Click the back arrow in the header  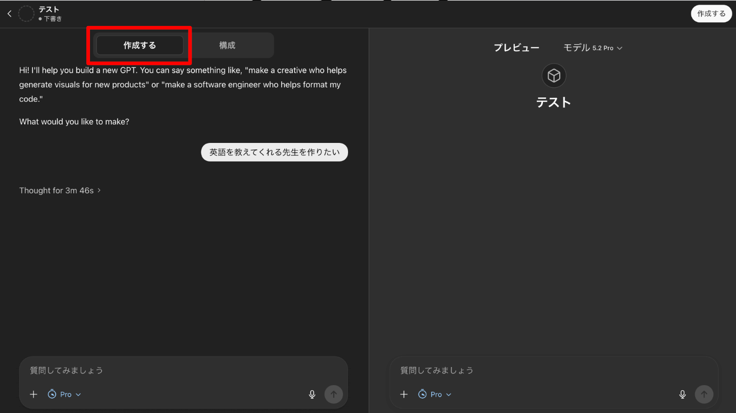9,14
